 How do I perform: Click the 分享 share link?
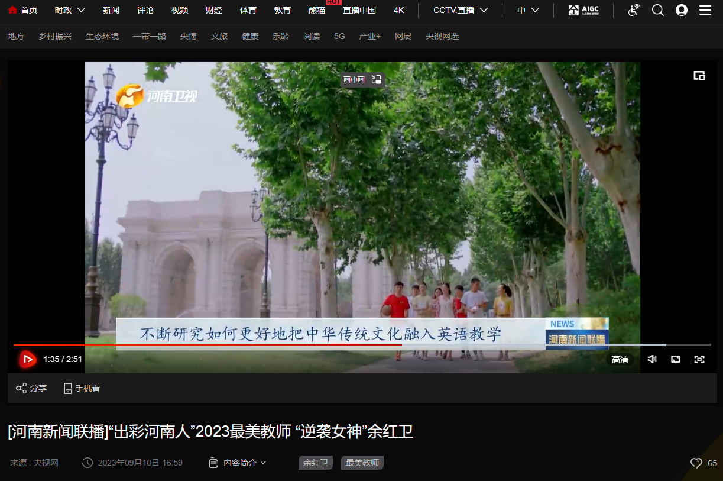click(31, 388)
